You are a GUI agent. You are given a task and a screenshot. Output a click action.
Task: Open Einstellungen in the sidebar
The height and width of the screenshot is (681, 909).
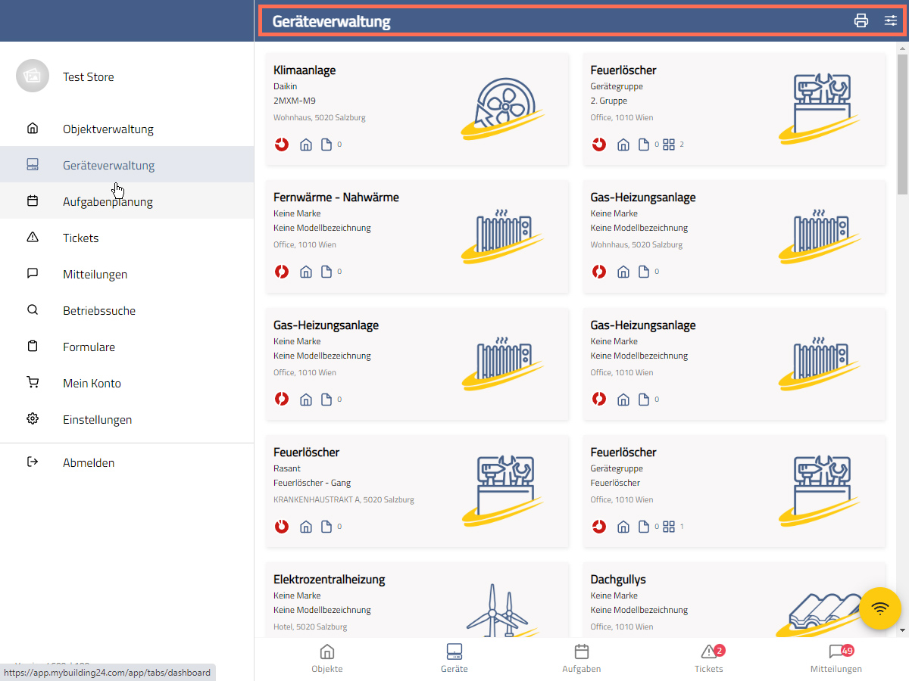97,419
